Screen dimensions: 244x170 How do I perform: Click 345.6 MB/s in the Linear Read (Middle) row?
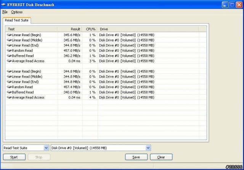click(72, 40)
